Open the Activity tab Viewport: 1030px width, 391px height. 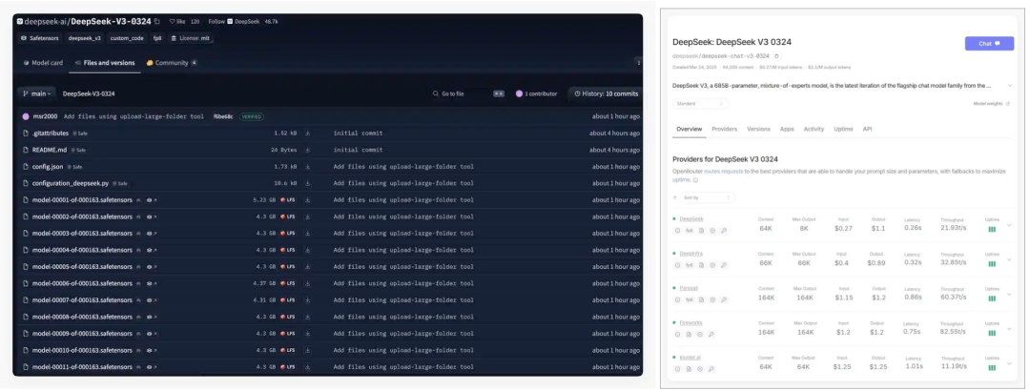point(814,130)
